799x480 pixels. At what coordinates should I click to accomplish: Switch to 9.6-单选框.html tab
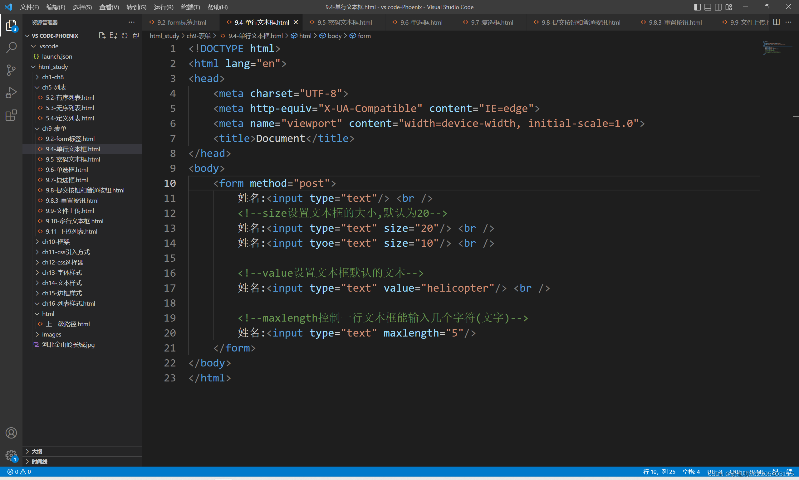tap(421, 22)
